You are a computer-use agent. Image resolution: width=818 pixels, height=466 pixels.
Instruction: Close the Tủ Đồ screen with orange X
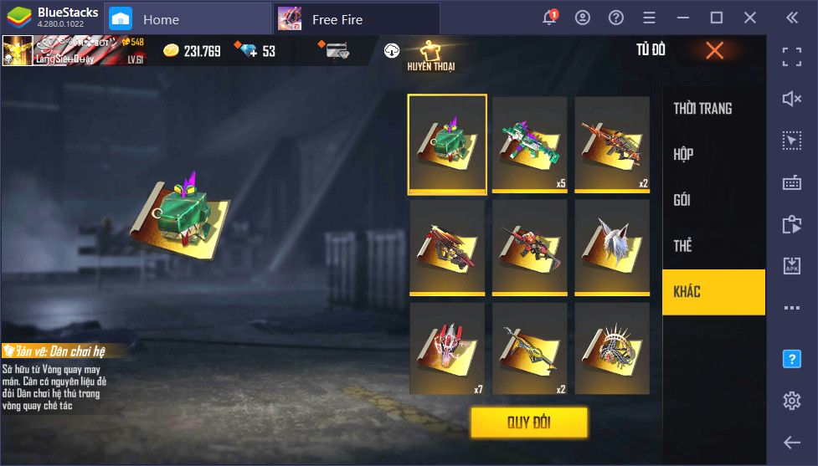click(714, 50)
